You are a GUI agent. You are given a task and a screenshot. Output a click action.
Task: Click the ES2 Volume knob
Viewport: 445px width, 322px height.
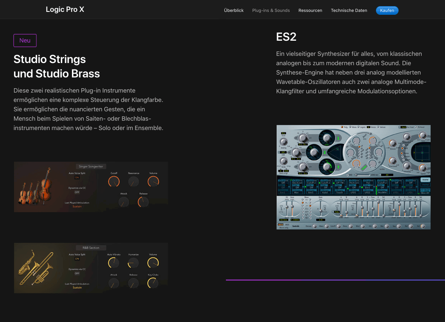[x=392, y=143]
